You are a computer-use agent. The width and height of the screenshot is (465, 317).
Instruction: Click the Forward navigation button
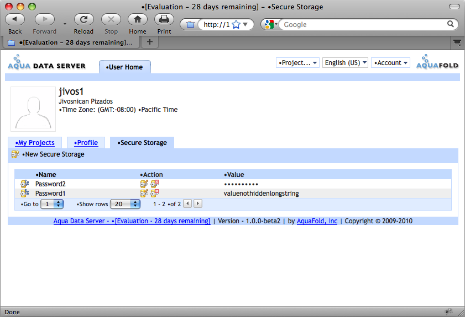tap(44, 19)
